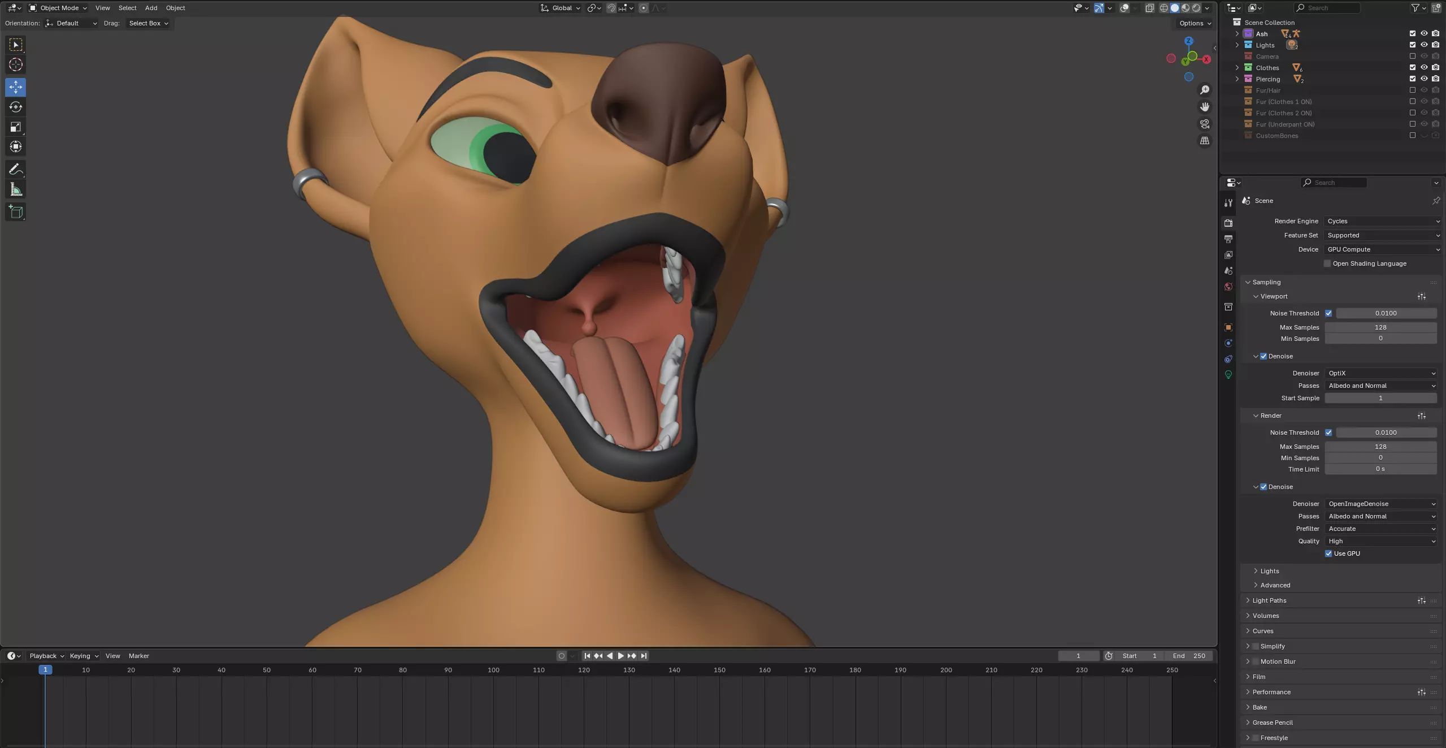This screenshot has height=748, width=1446.
Task: Open the Object Data properties tab
Action: point(1228,374)
